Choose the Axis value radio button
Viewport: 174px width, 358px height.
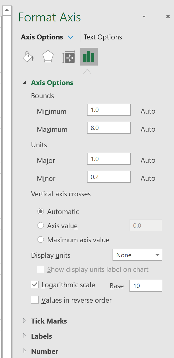[x=41, y=226]
